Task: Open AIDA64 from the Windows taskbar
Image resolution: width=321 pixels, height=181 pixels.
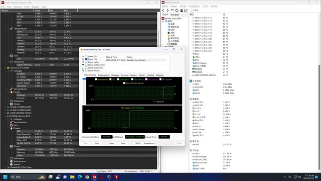Action: [94, 177]
